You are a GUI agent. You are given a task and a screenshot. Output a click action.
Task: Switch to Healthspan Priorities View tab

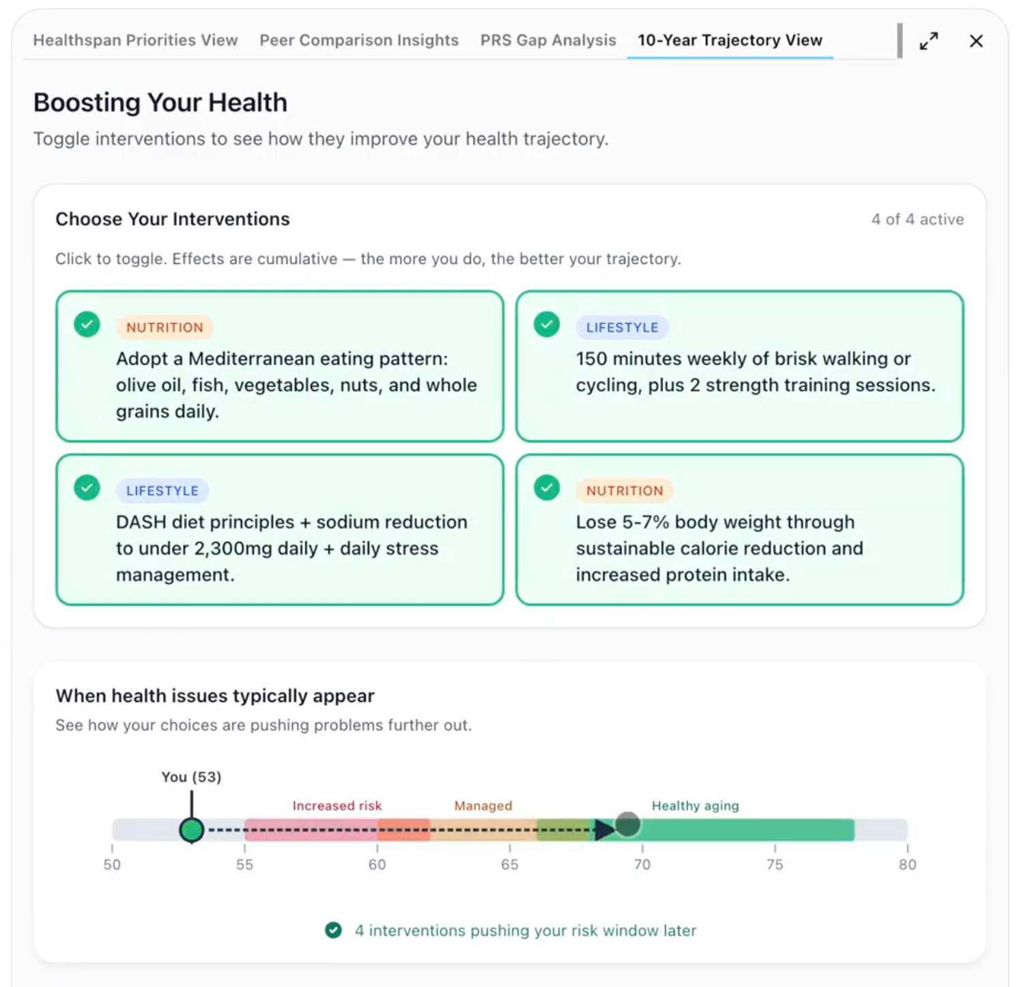click(135, 40)
